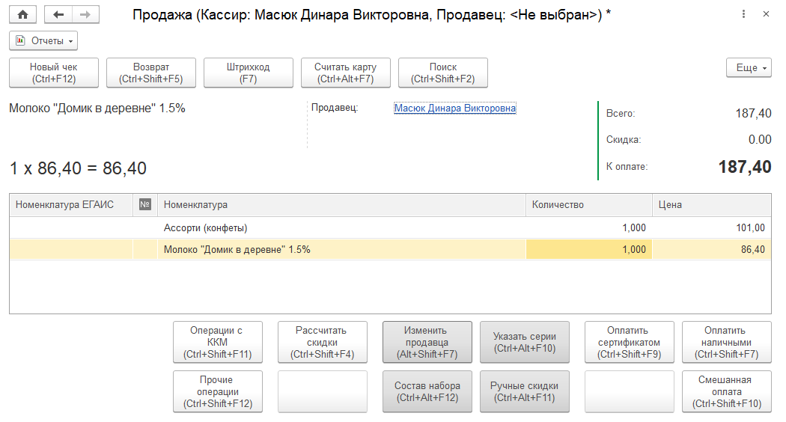Pay with Оплатить наличными button

(726, 342)
